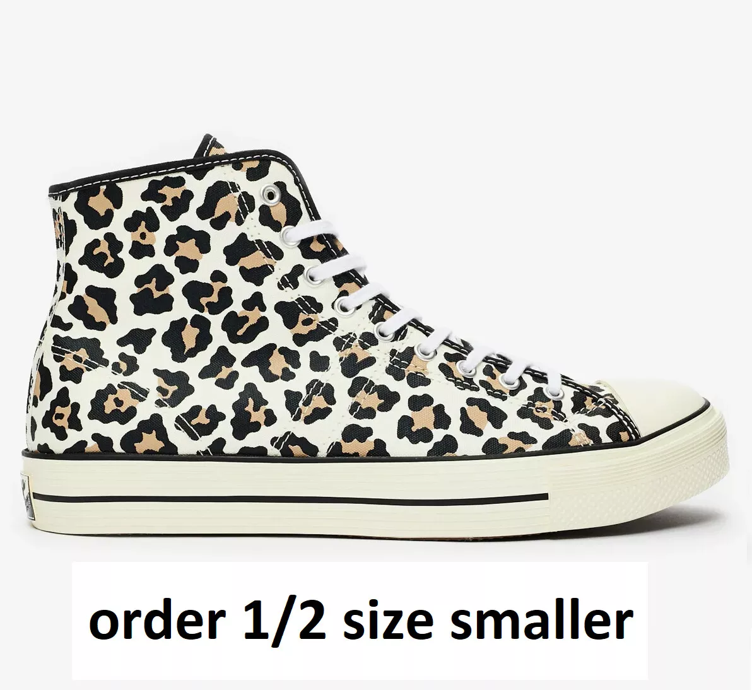Click the long black stripe on the midsole

(297, 498)
